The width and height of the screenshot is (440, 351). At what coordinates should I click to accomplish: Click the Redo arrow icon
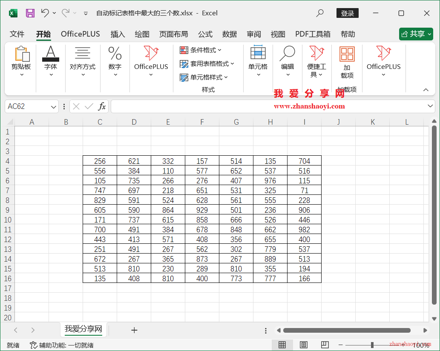click(x=66, y=13)
